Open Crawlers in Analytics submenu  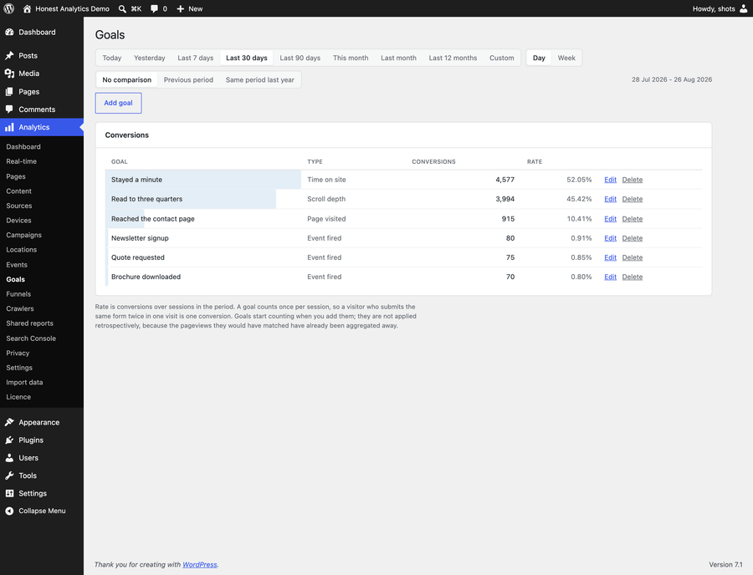[20, 308]
